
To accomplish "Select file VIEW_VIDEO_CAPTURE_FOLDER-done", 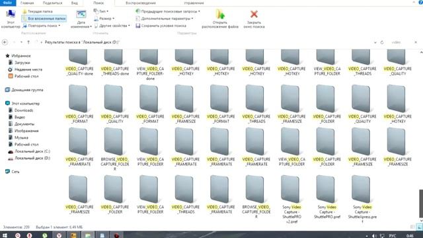I will coord(150,65).
